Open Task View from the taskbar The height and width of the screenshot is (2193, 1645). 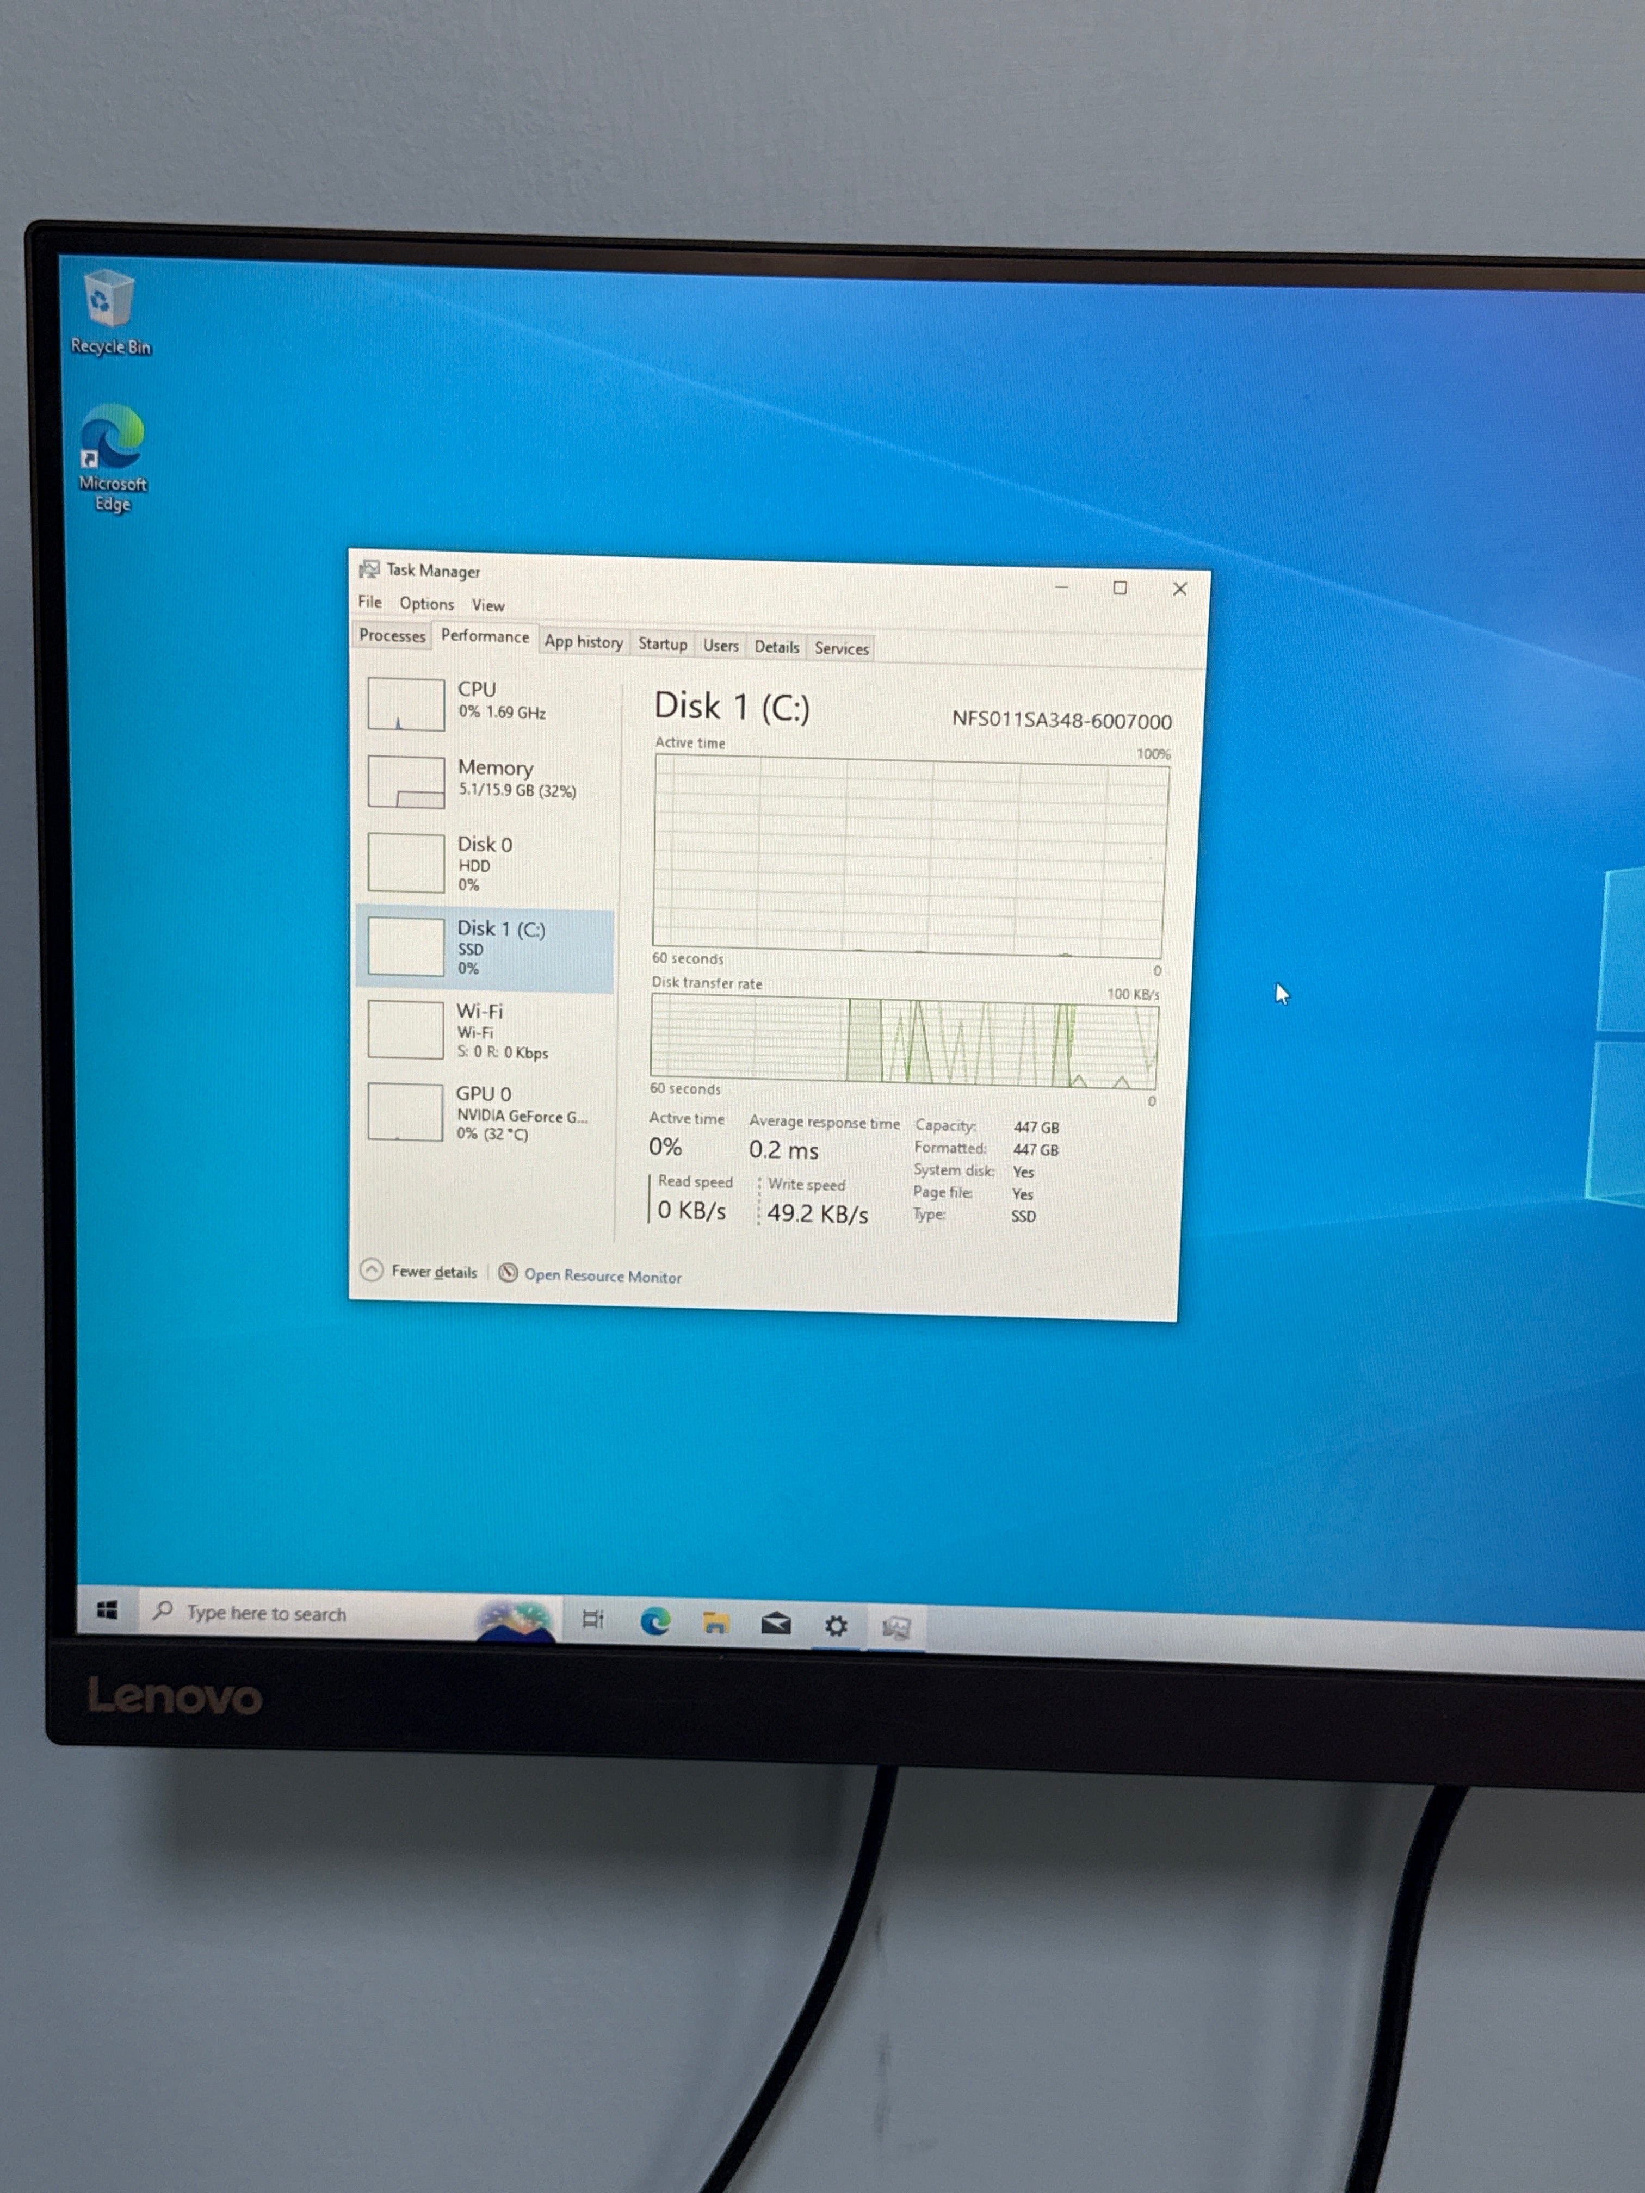pos(593,1619)
